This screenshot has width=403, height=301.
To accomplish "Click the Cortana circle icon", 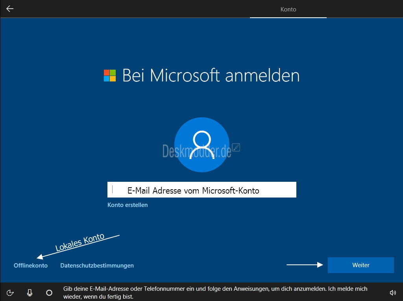I will [x=49, y=292].
